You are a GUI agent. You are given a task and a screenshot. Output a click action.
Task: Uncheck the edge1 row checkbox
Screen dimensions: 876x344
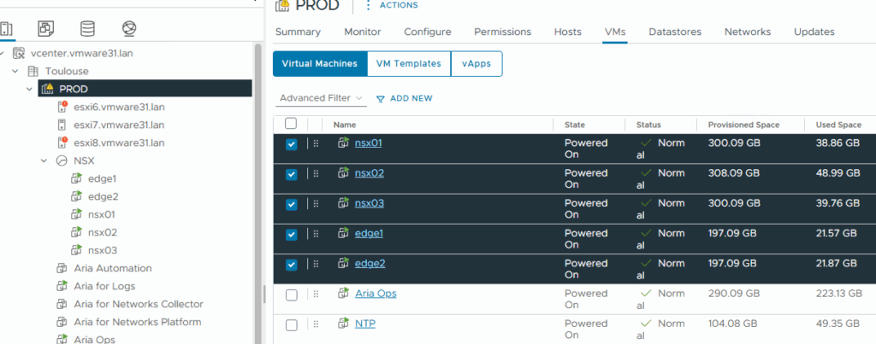(291, 235)
